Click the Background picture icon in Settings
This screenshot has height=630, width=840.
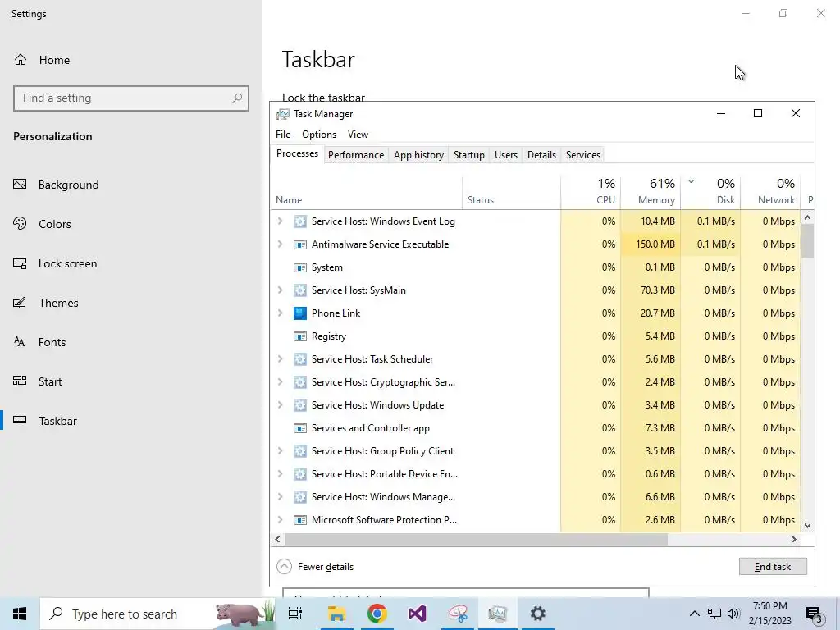pyautogui.click(x=20, y=185)
